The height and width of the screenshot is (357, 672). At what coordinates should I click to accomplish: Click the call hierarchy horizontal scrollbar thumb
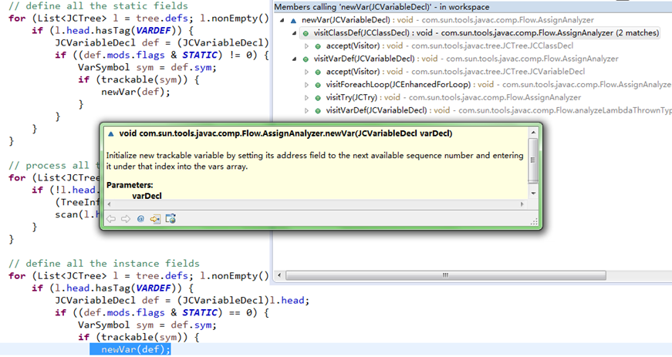[446, 274]
